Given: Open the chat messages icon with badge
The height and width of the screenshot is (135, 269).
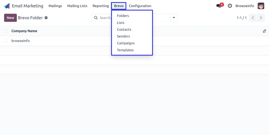Looking at the screenshot, I should pyautogui.click(x=219, y=6).
